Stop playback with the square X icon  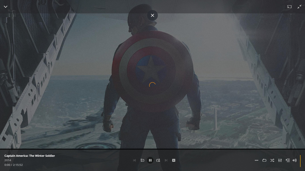174,160
